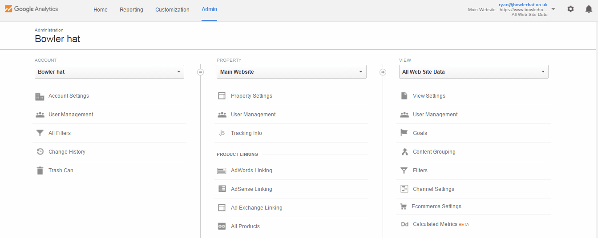Open the view Filters link
The width and height of the screenshot is (598, 238).
420,171
